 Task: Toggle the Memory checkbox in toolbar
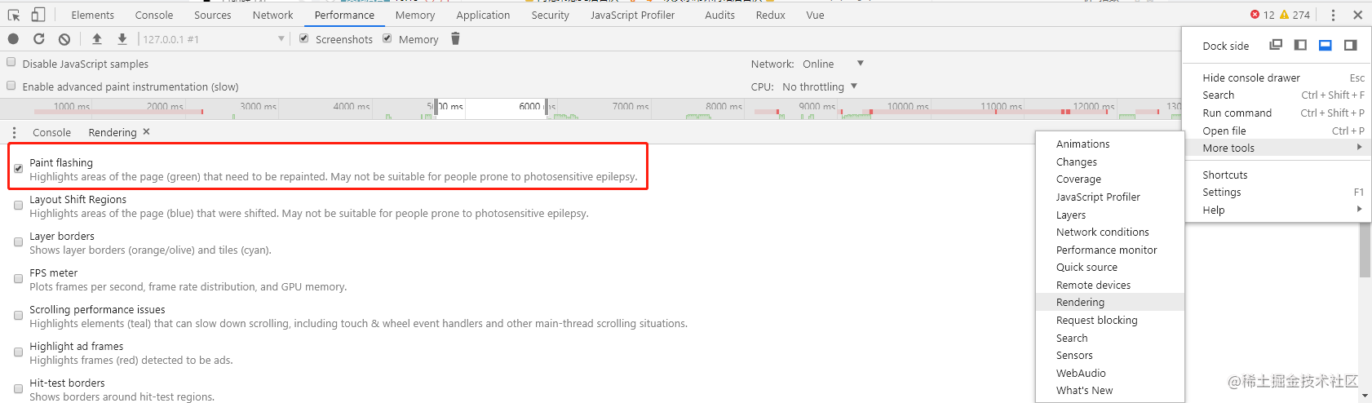pyautogui.click(x=387, y=38)
